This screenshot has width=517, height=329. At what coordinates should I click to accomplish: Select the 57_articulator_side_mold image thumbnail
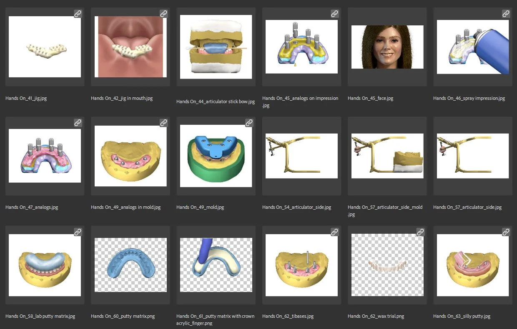(x=387, y=156)
